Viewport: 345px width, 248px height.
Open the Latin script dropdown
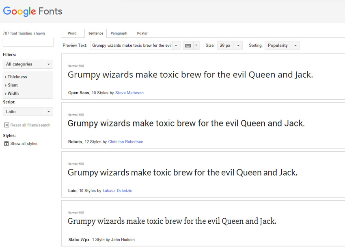point(28,111)
